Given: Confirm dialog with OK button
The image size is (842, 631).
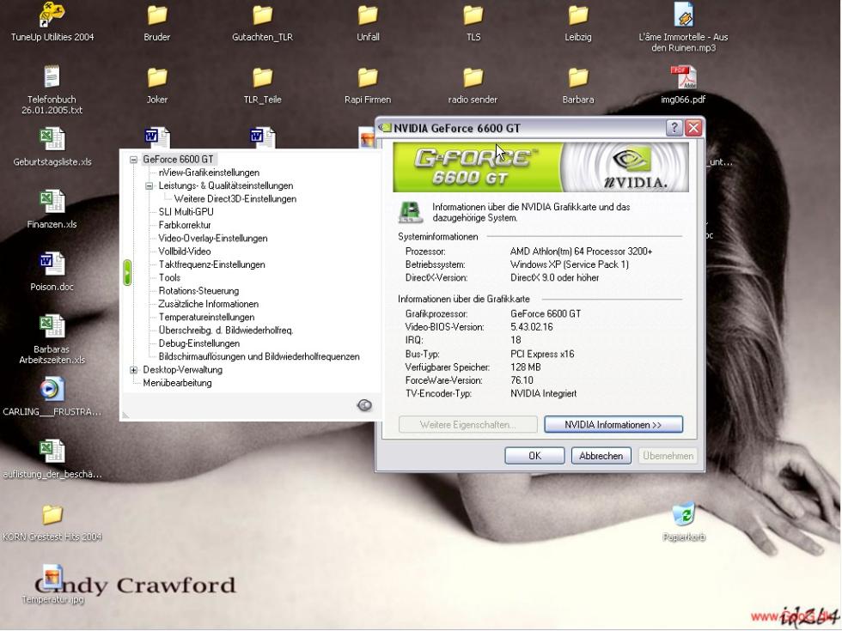Looking at the screenshot, I should pyautogui.click(x=534, y=456).
